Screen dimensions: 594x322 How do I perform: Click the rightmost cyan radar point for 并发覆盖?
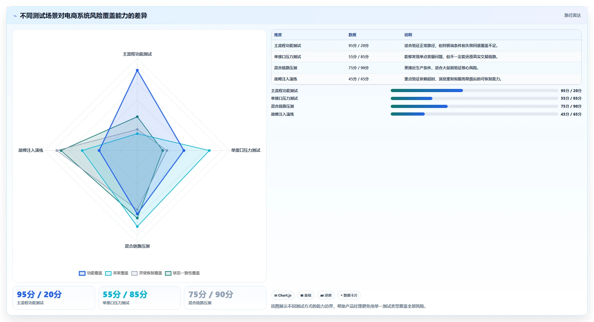tap(209, 151)
